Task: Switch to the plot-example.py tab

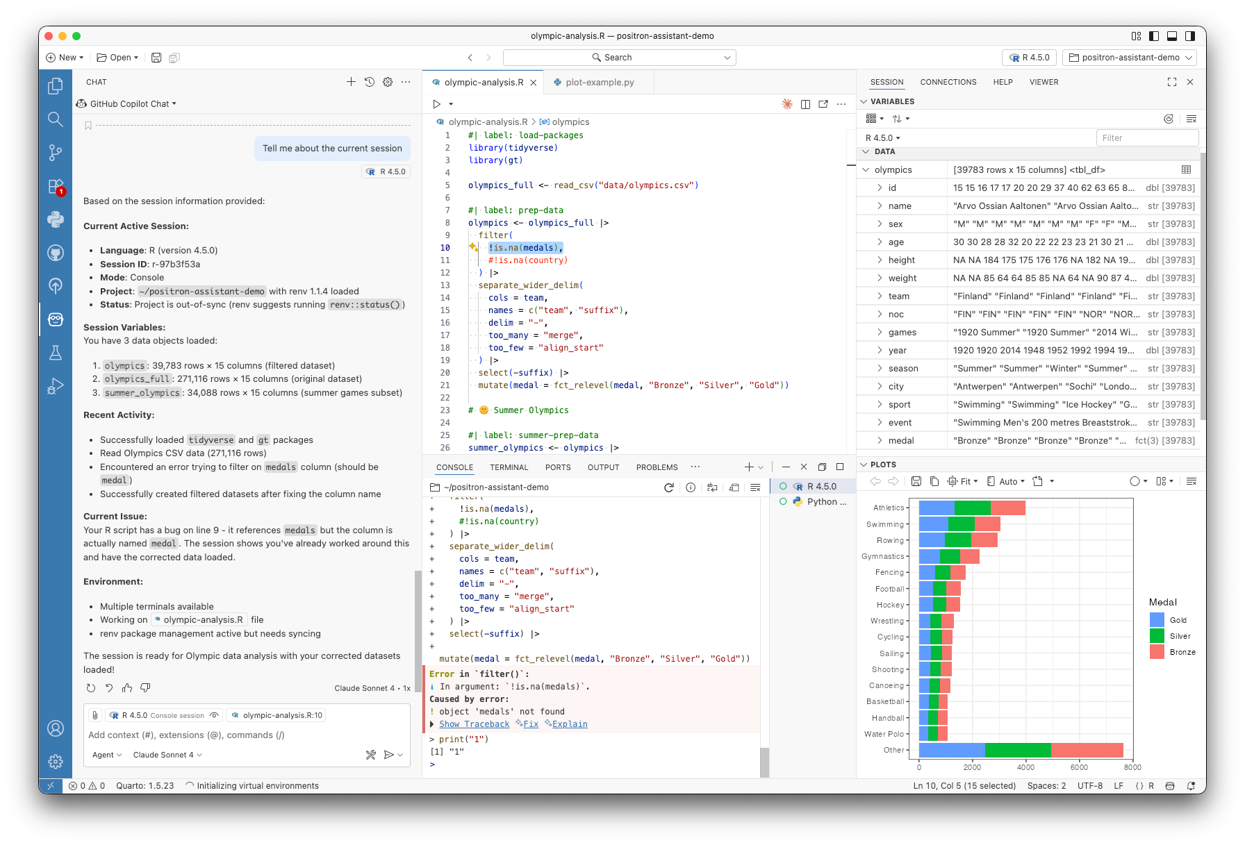Action: pyautogui.click(x=599, y=82)
